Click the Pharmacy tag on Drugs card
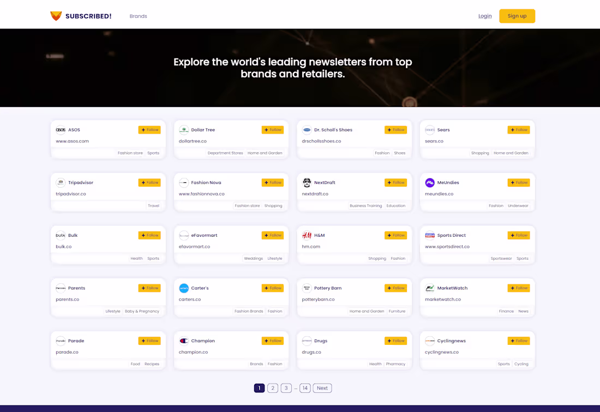Image resolution: width=600 pixels, height=412 pixels. pos(395,363)
